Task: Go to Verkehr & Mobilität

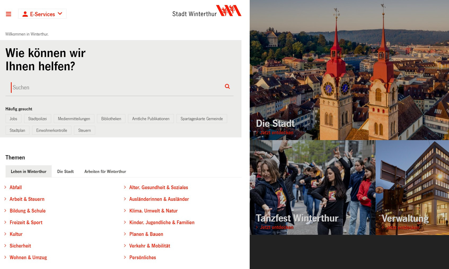Action: click(150, 246)
